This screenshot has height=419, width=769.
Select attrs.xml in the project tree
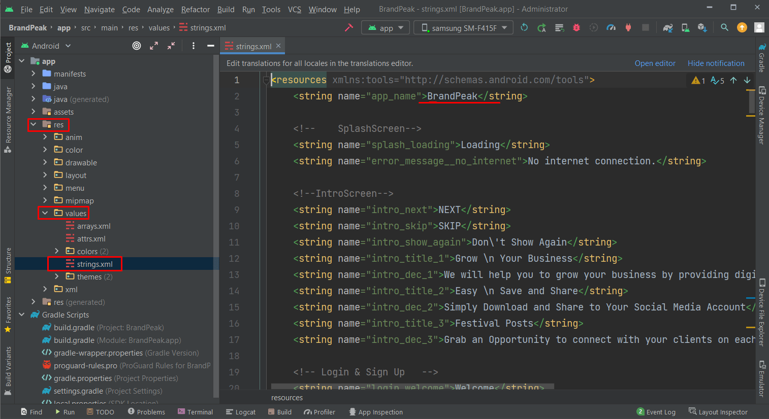point(91,238)
